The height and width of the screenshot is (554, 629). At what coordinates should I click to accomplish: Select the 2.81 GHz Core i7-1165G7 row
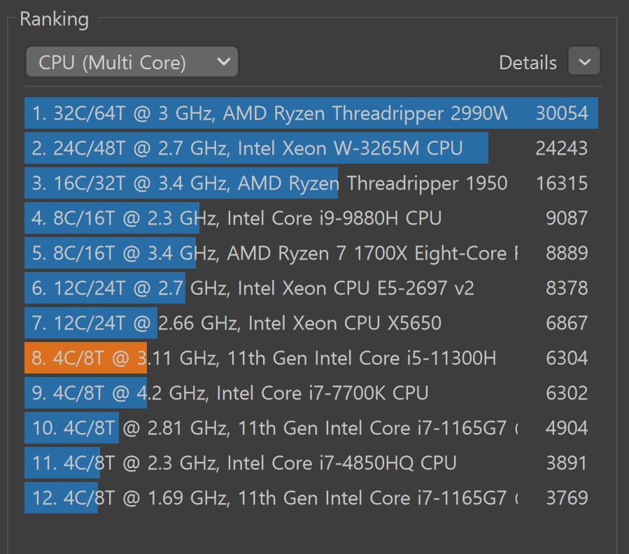[x=311, y=428]
